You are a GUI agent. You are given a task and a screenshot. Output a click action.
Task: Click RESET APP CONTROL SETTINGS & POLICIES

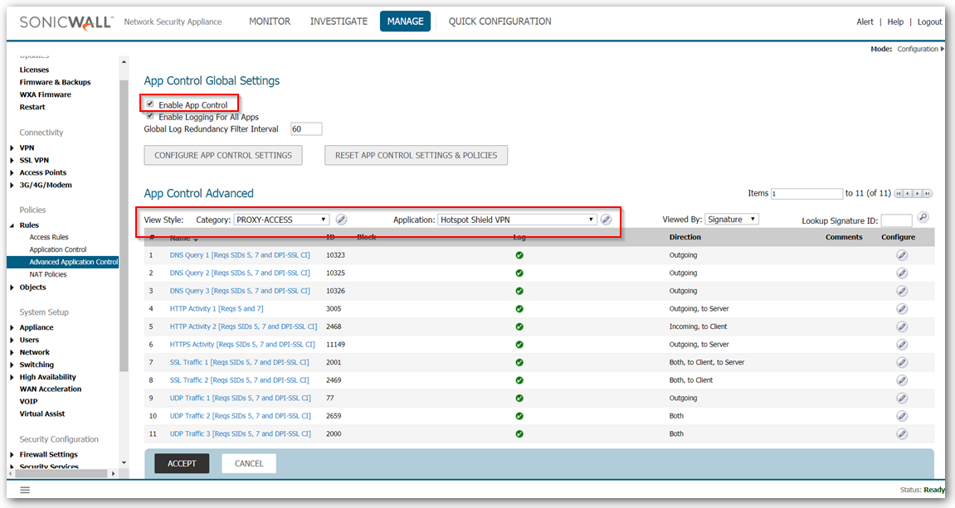pos(416,155)
